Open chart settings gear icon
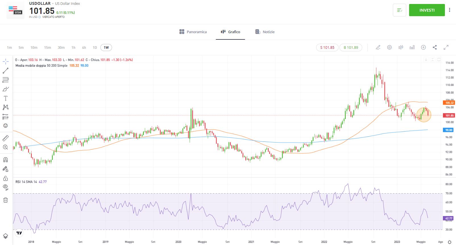Screen dimensions: 456x245 (389, 47)
